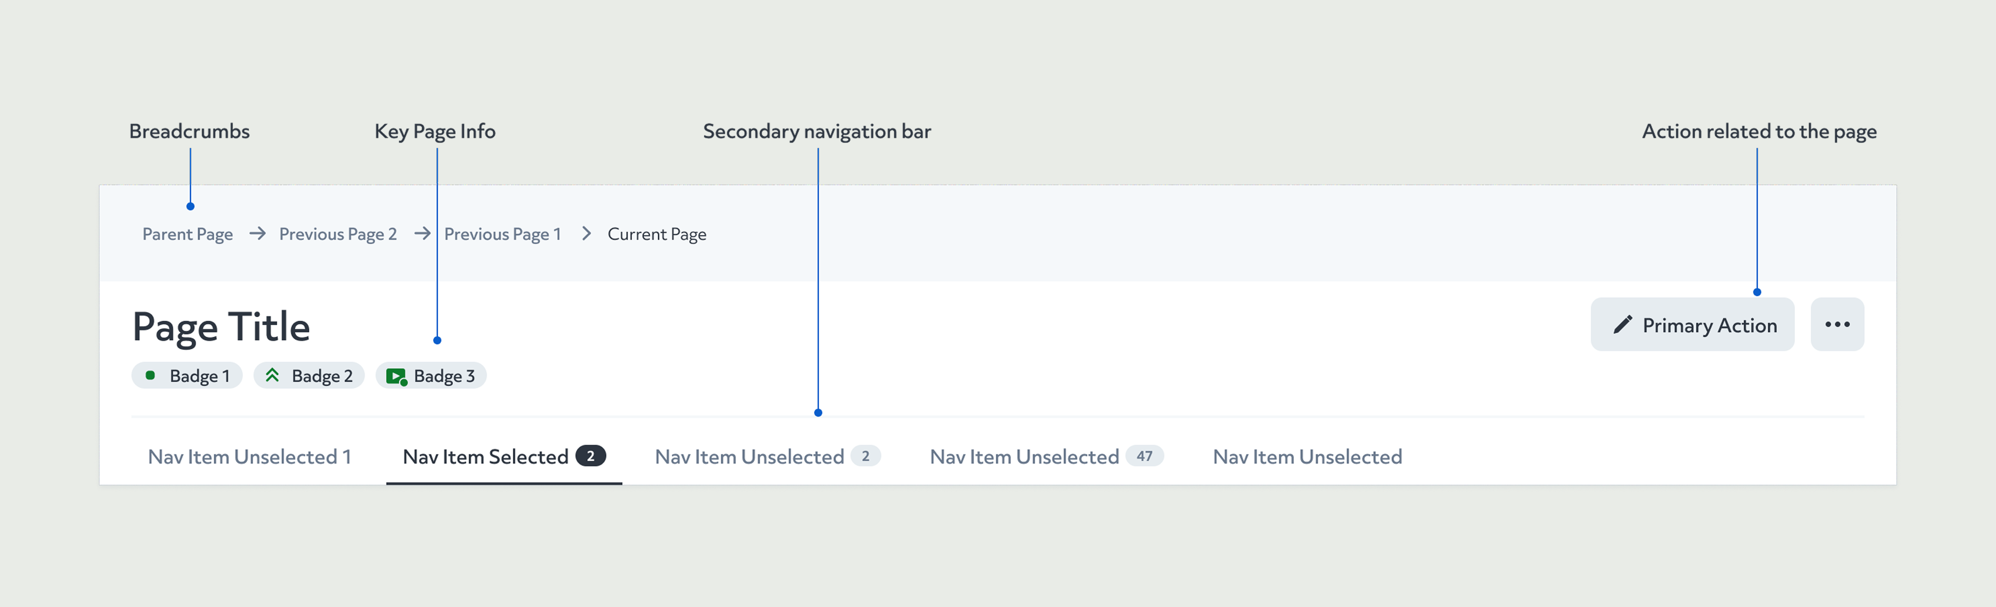Click the chevron before Current Page
Viewport: 1996px width, 607px height.
(x=586, y=233)
